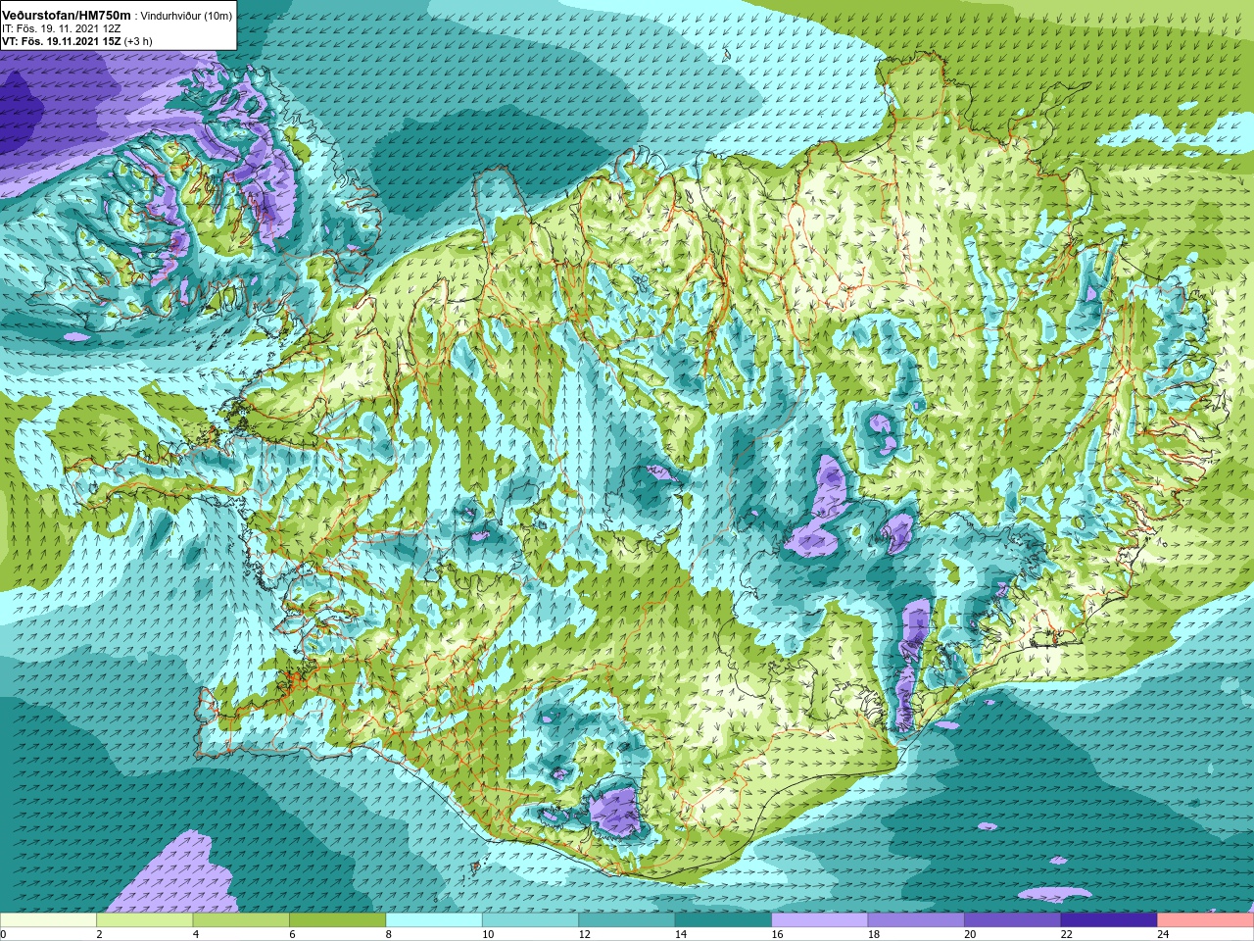Click the legend label '0'
Image resolution: width=1254 pixels, height=941 pixels.
[3, 934]
